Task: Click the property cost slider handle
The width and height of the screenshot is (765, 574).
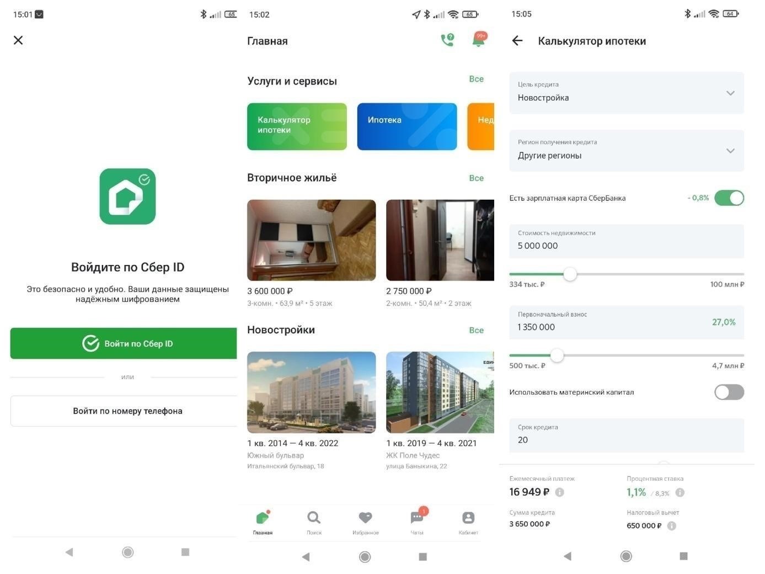Action: pyautogui.click(x=570, y=274)
